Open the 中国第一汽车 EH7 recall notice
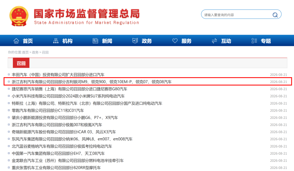294x171 pixels. pos(58,153)
